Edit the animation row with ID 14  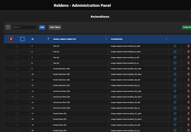[175, 97]
